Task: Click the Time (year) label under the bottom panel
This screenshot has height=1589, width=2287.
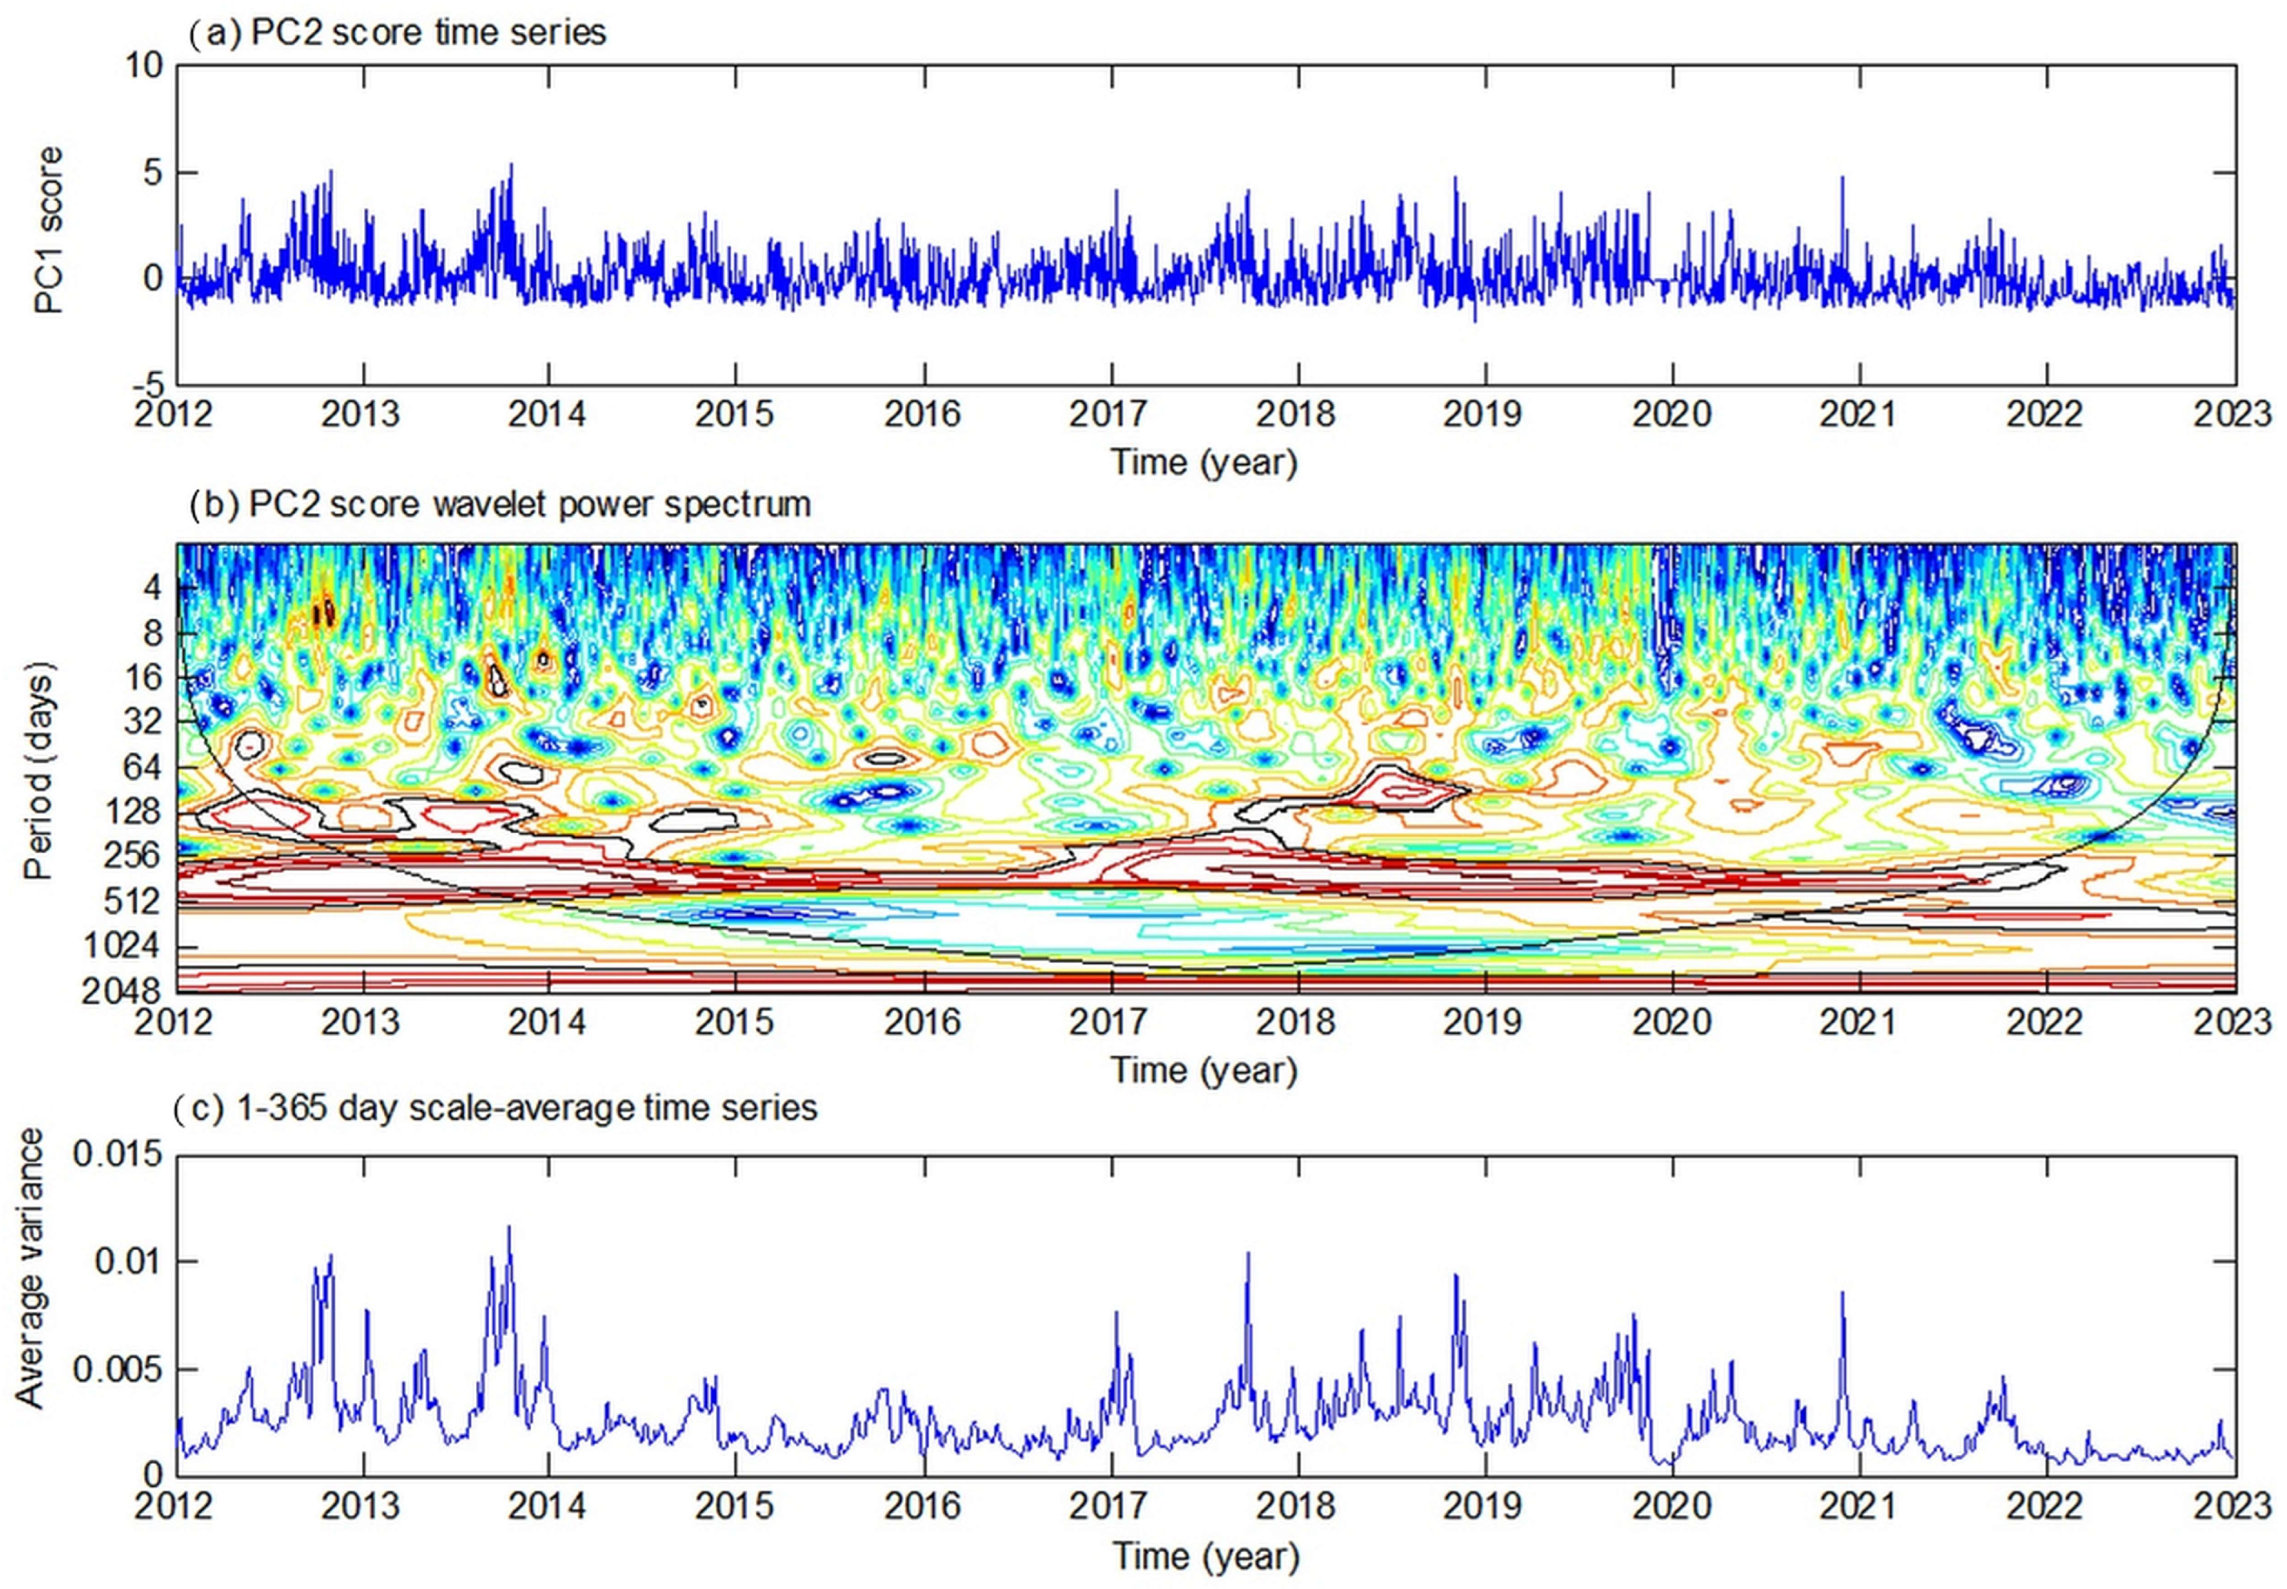Action: [x=1204, y=1555]
